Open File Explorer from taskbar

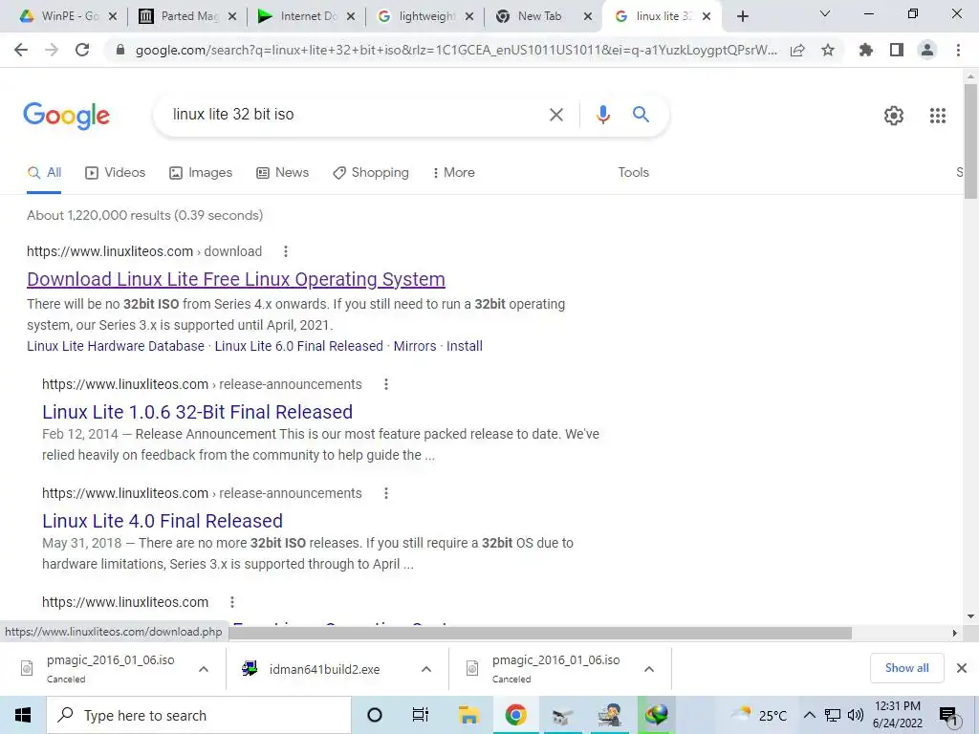click(x=468, y=715)
